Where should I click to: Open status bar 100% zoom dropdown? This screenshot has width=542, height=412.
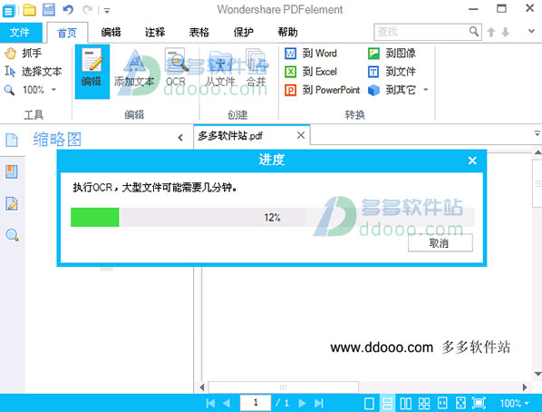coord(514,403)
